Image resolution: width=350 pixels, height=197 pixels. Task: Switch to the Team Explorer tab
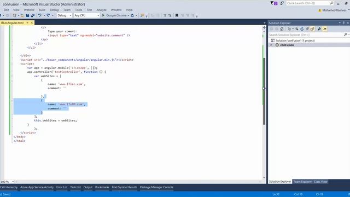click(x=302, y=182)
